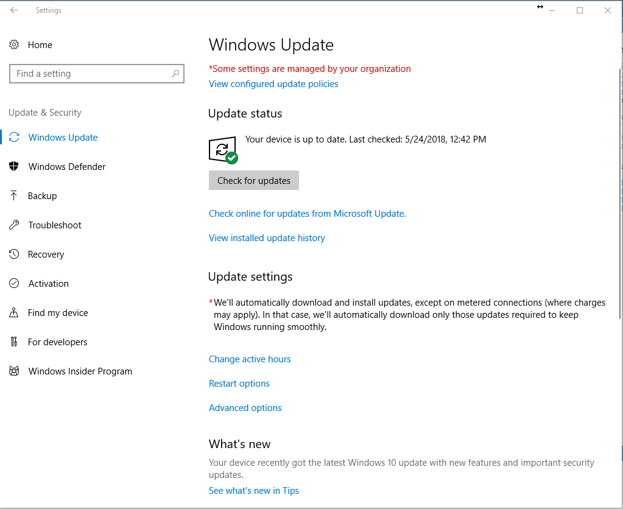Click the Find my device person icon
The image size is (623, 509).
pos(14,312)
